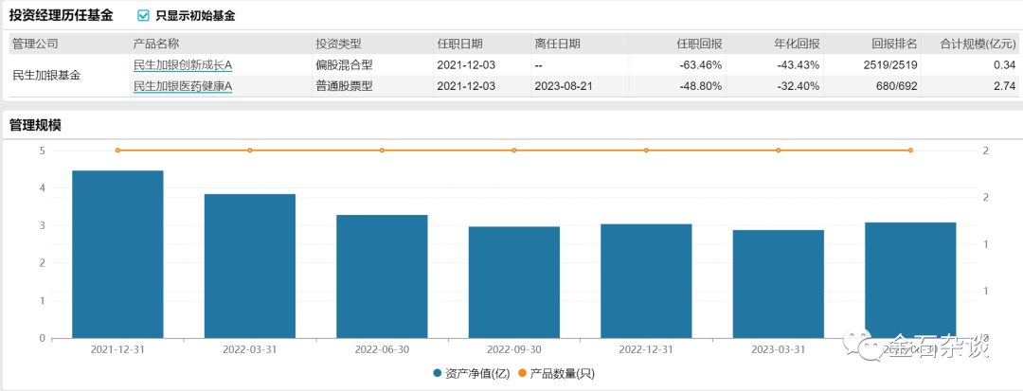Click the 2022-06-30 axis label
This screenshot has height=391, width=1023.
coord(382,349)
